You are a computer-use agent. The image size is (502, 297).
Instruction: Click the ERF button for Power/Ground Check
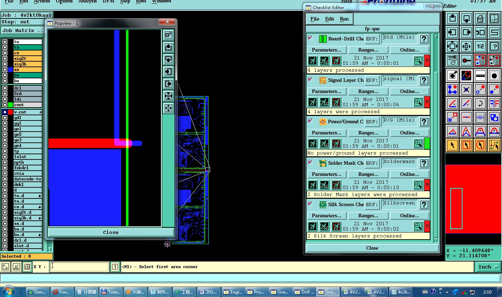tap(371, 122)
